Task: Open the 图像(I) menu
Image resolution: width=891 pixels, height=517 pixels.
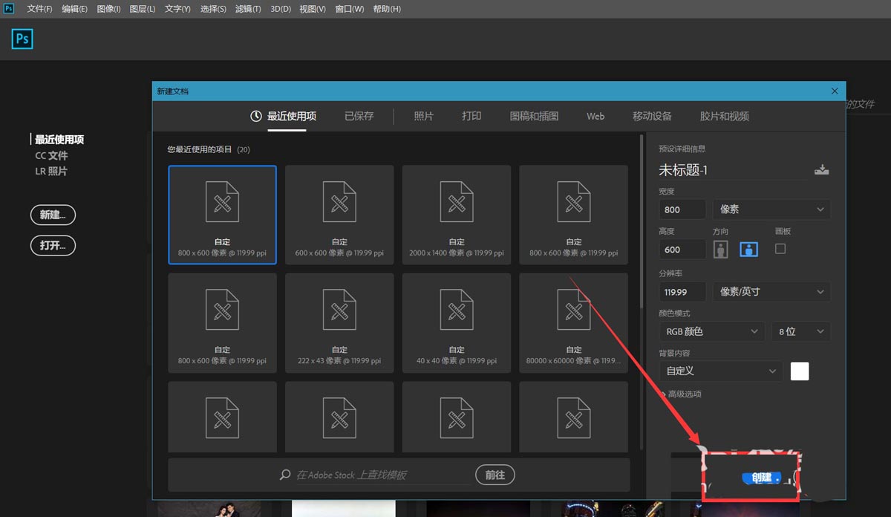Action: click(108, 9)
